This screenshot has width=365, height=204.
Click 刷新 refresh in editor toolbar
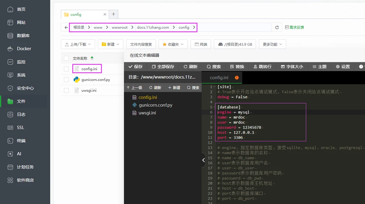(190, 67)
